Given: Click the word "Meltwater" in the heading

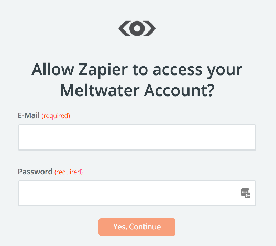Looking at the screenshot, I should click(100, 90).
